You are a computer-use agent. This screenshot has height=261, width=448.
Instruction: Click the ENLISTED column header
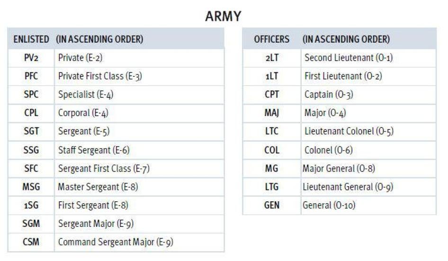(x=31, y=40)
